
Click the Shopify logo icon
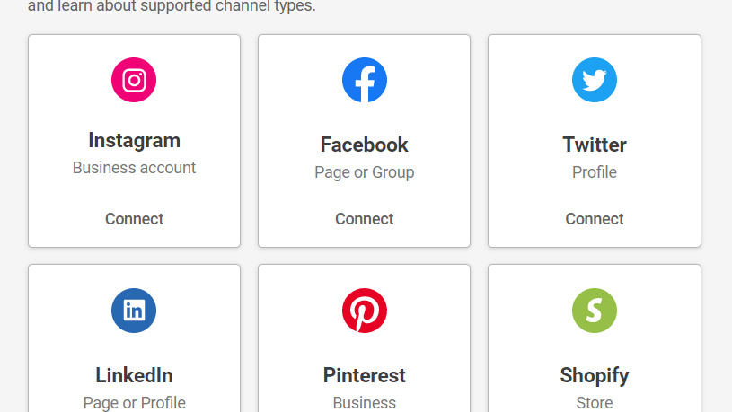(594, 311)
